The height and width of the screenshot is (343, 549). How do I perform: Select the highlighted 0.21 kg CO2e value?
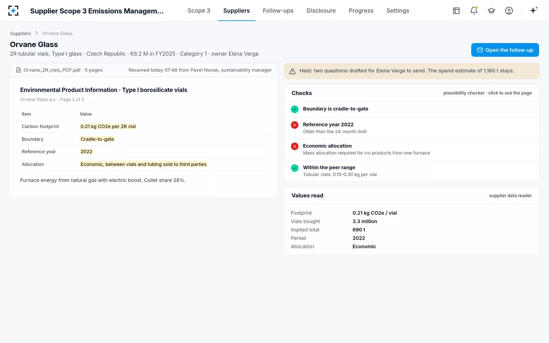(108, 127)
